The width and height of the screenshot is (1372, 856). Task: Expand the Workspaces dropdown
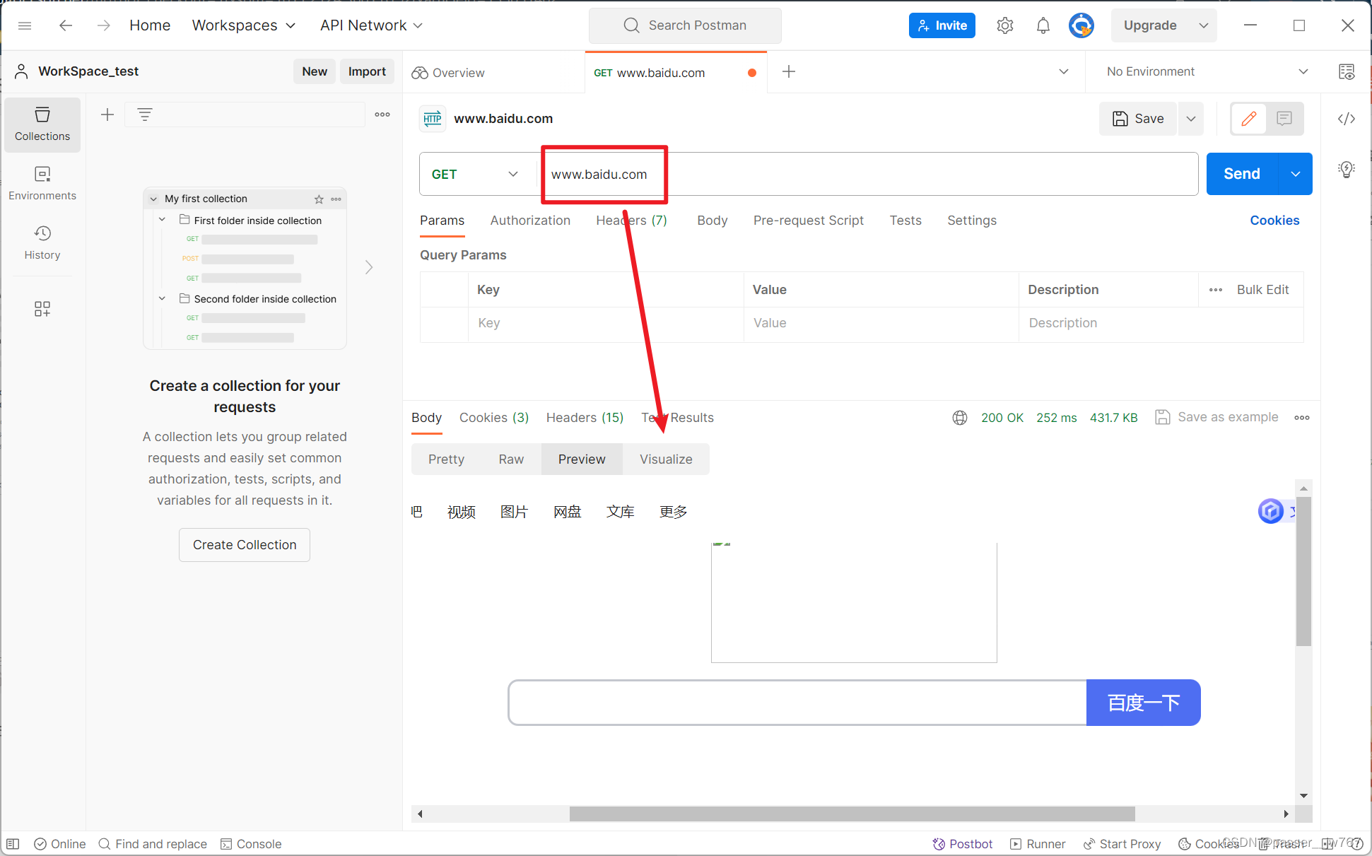click(x=244, y=25)
